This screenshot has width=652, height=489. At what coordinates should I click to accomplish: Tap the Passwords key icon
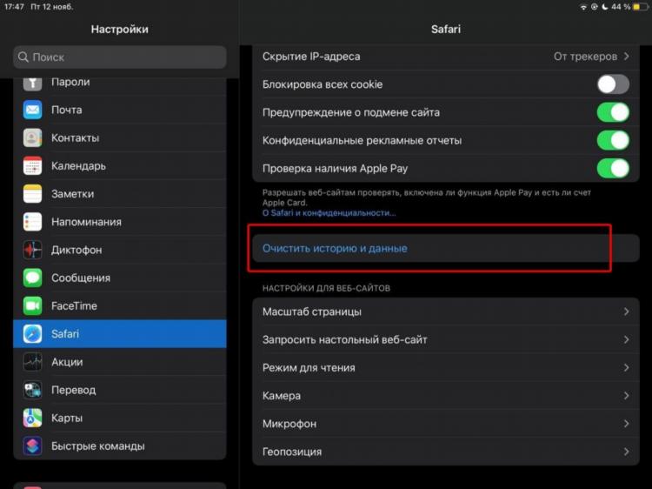[x=32, y=83]
